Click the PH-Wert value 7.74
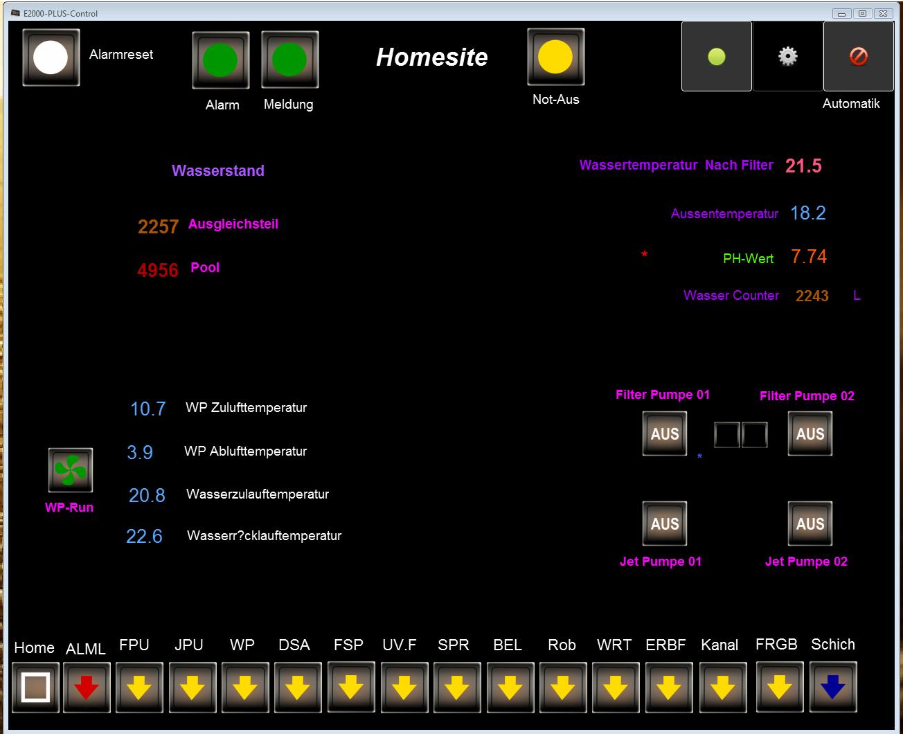903x734 pixels. [809, 257]
